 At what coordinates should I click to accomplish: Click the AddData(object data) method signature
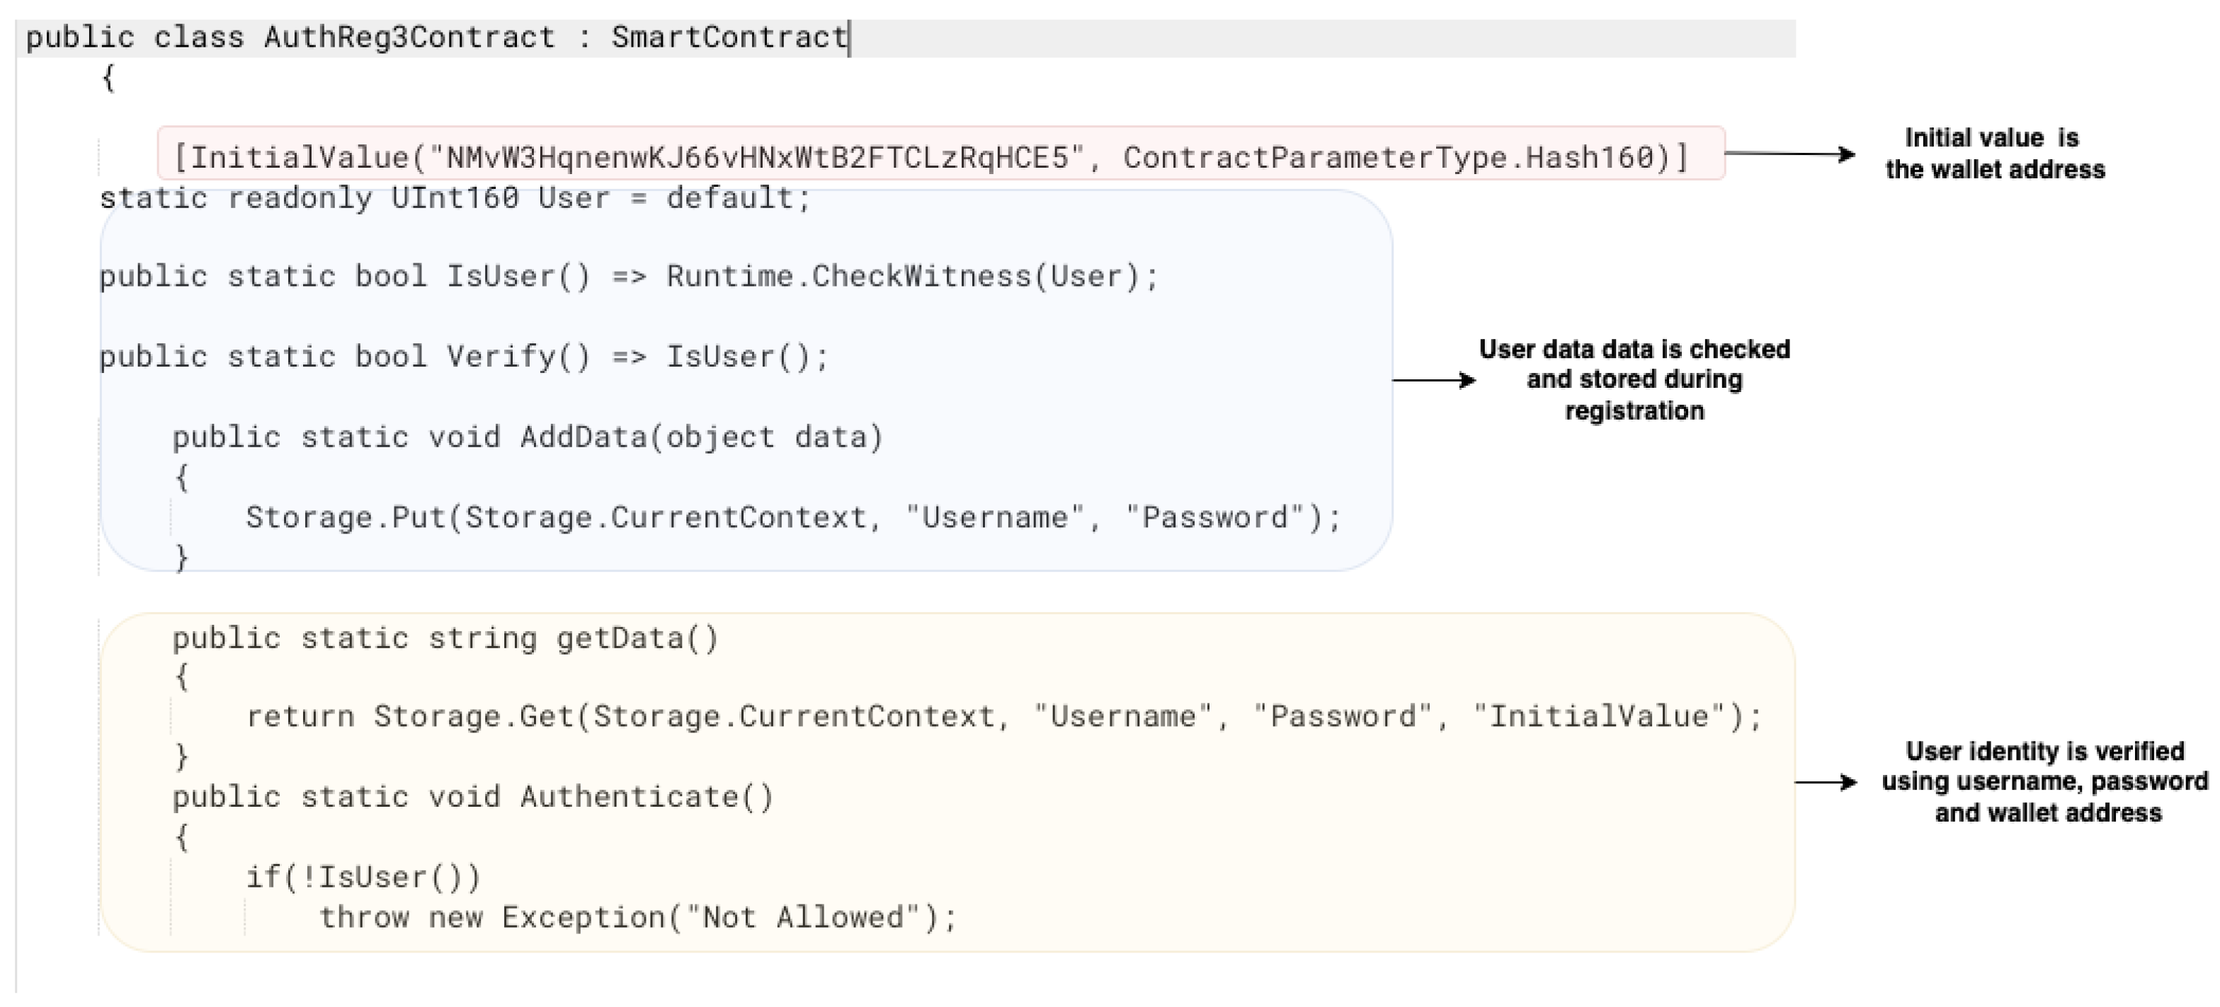(528, 437)
